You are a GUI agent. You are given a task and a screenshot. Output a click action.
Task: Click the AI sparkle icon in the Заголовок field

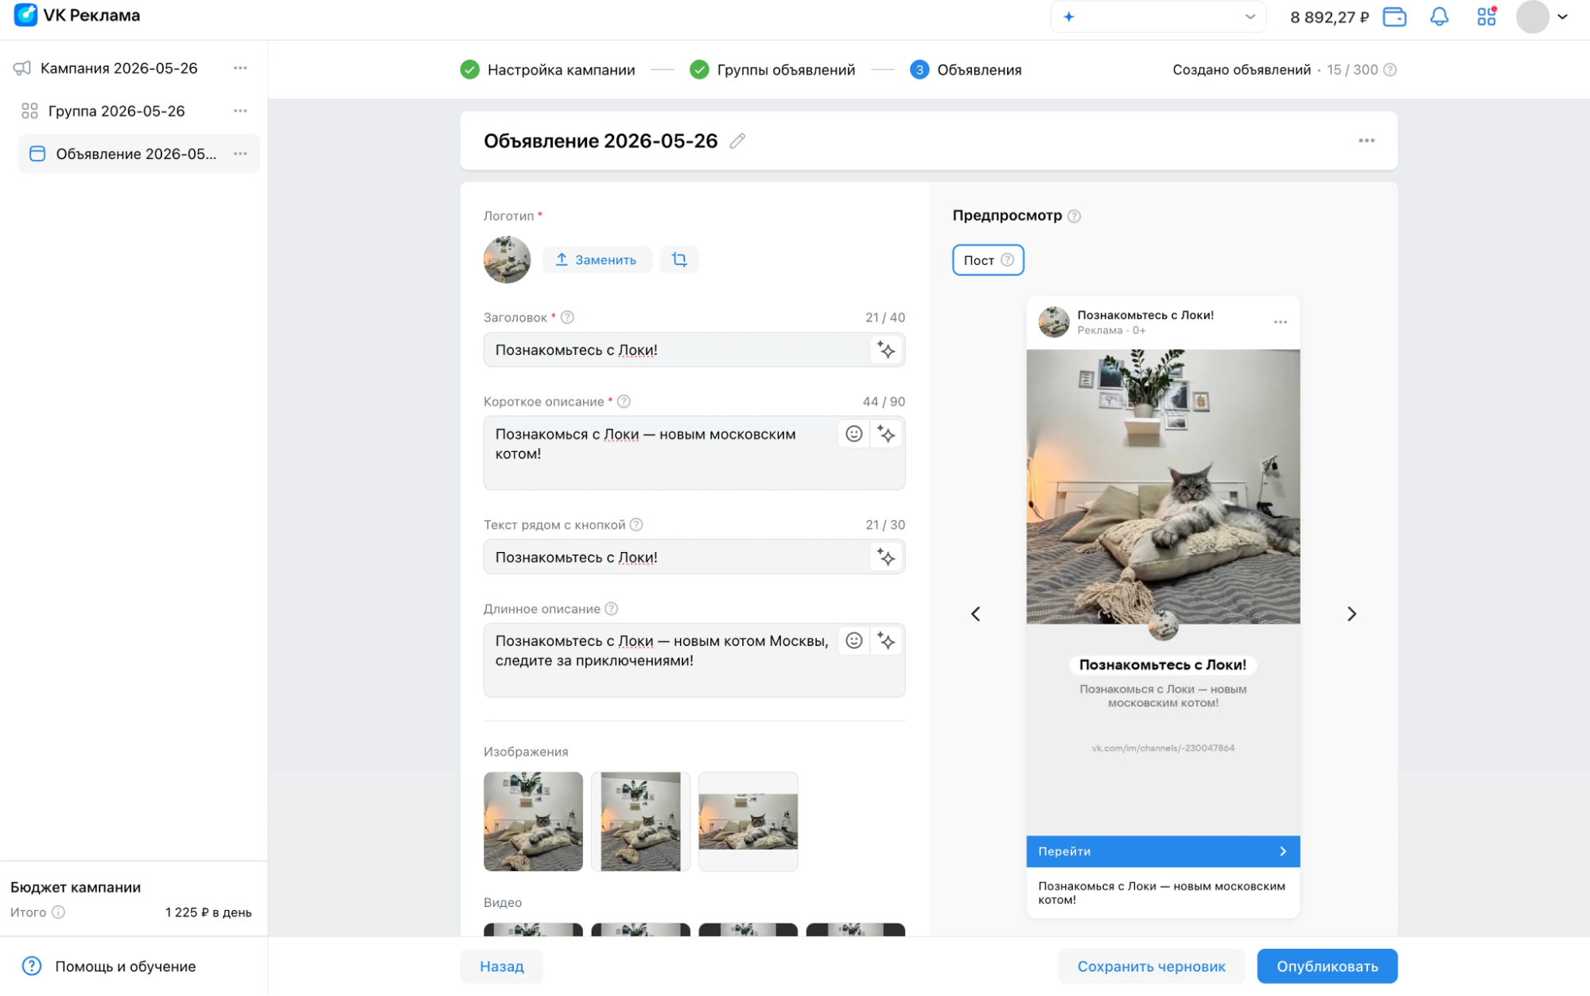[886, 350]
